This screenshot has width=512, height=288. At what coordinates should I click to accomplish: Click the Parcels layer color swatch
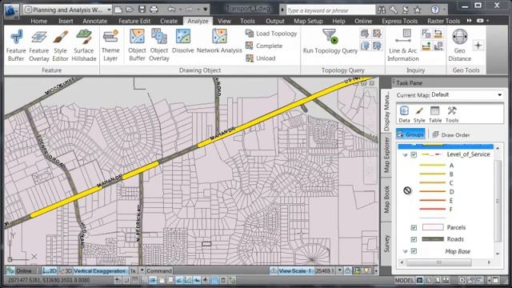[433, 227]
